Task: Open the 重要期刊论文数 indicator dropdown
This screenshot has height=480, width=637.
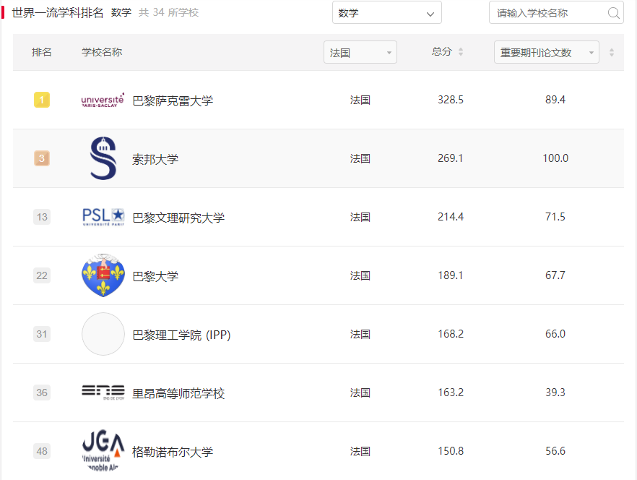Action: pos(547,52)
